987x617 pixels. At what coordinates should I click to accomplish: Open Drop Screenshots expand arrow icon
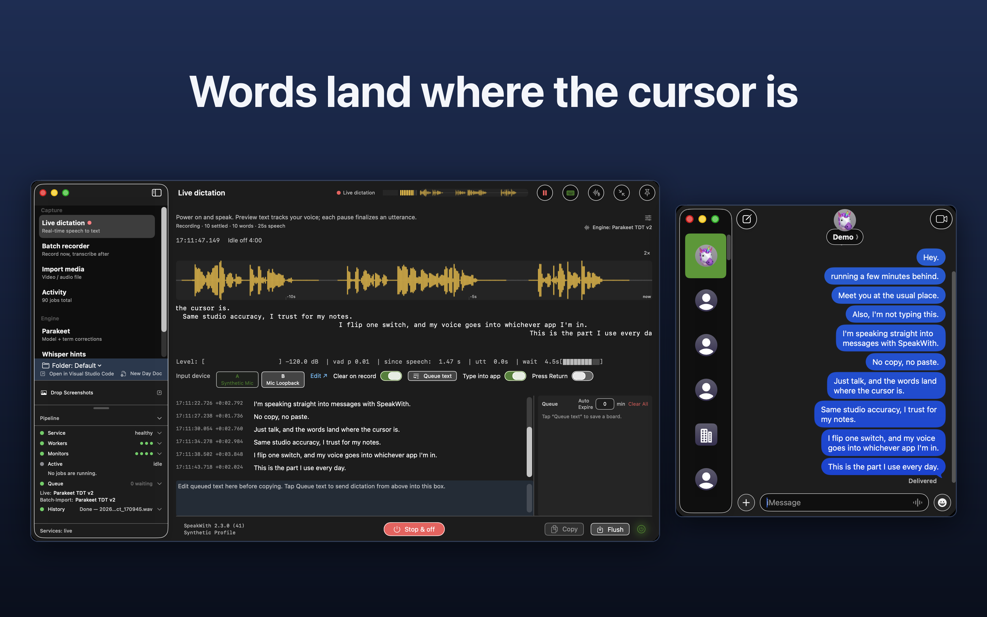coord(159,392)
